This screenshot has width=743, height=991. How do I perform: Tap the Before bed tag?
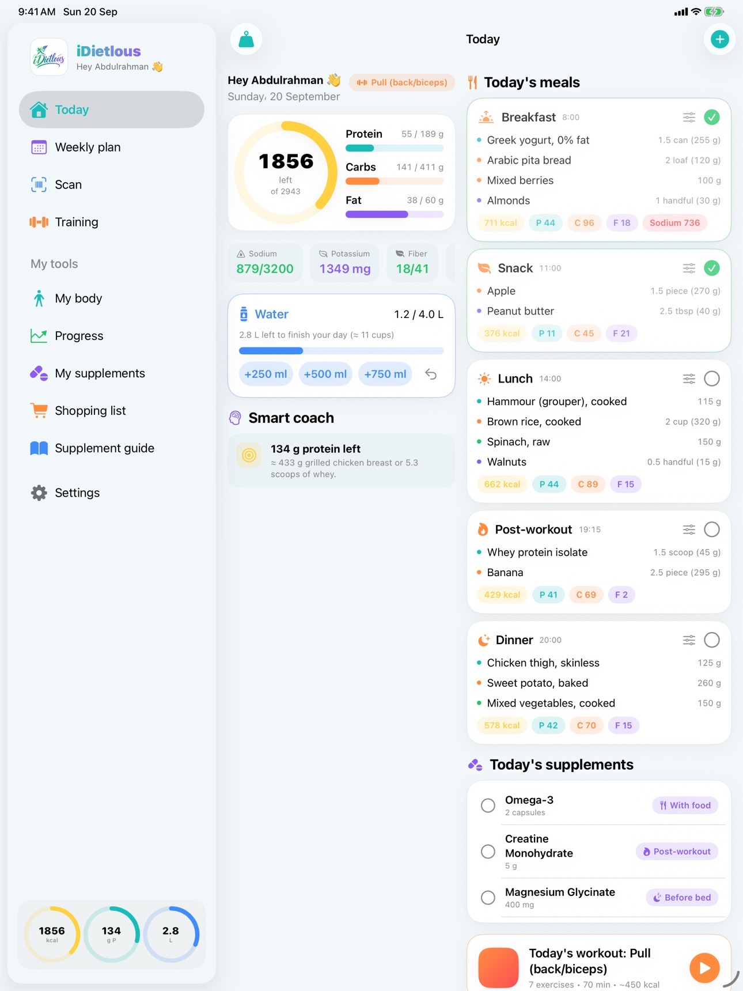(682, 898)
